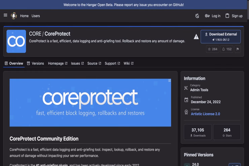Click the banner corner menu icon
The height and width of the screenshot is (166, 249).
170,80
